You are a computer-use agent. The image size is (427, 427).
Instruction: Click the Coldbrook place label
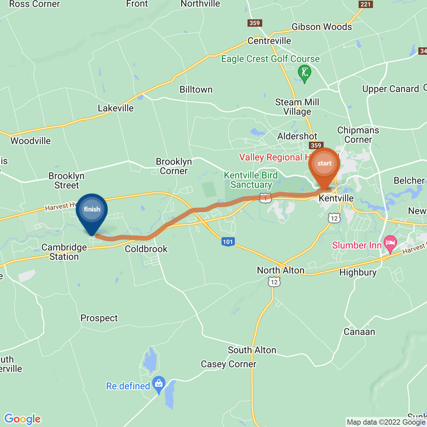[146, 249]
